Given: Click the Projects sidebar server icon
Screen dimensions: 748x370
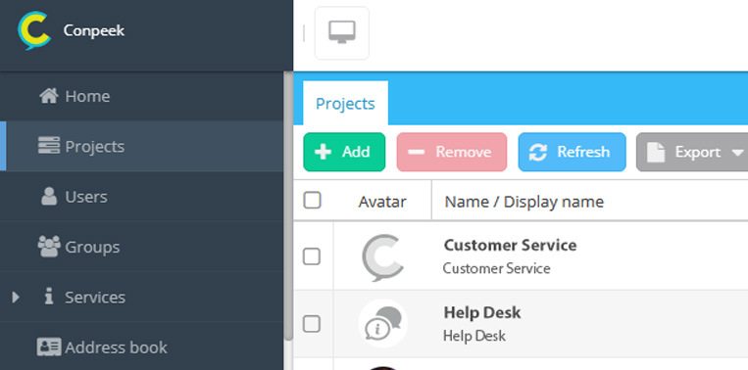Looking at the screenshot, I should click(x=49, y=145).
